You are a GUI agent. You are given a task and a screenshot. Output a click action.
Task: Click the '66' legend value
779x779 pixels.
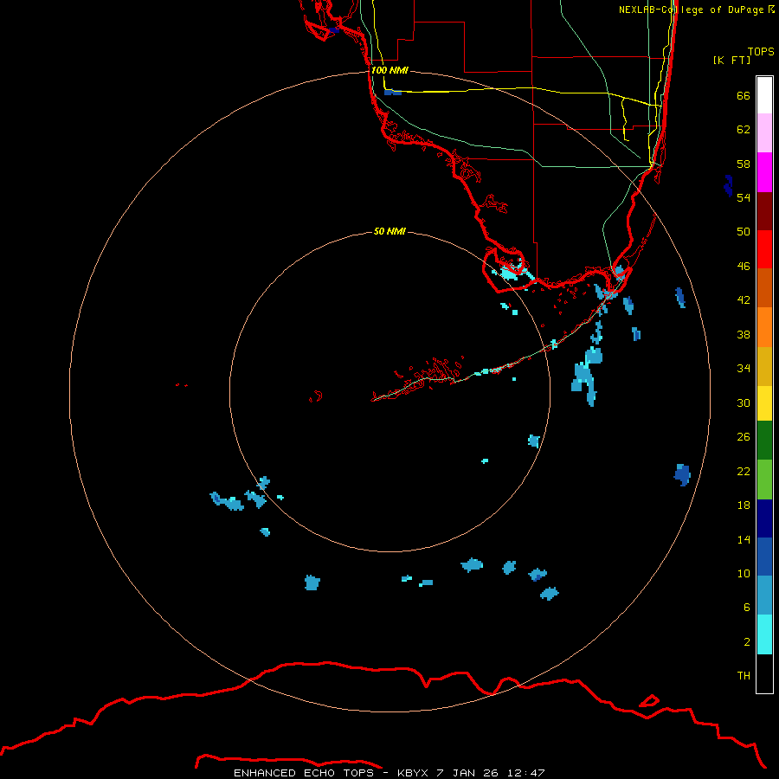point(744,95)
